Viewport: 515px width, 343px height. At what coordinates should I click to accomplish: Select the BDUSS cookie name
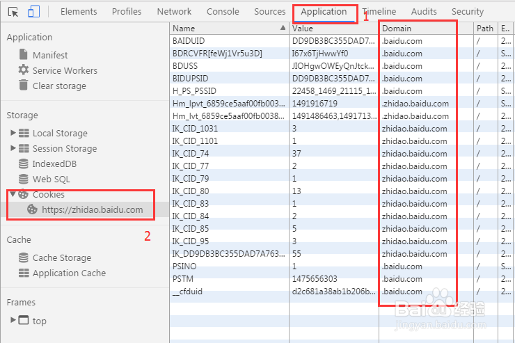185,66
